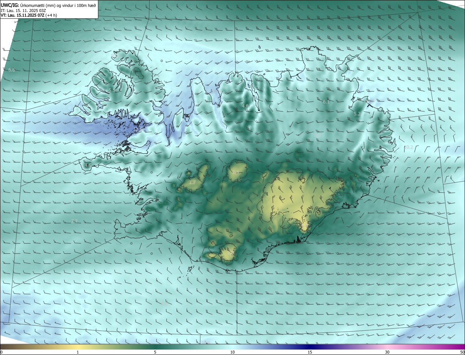Click the colorbar tick label 1

(78, 352)
